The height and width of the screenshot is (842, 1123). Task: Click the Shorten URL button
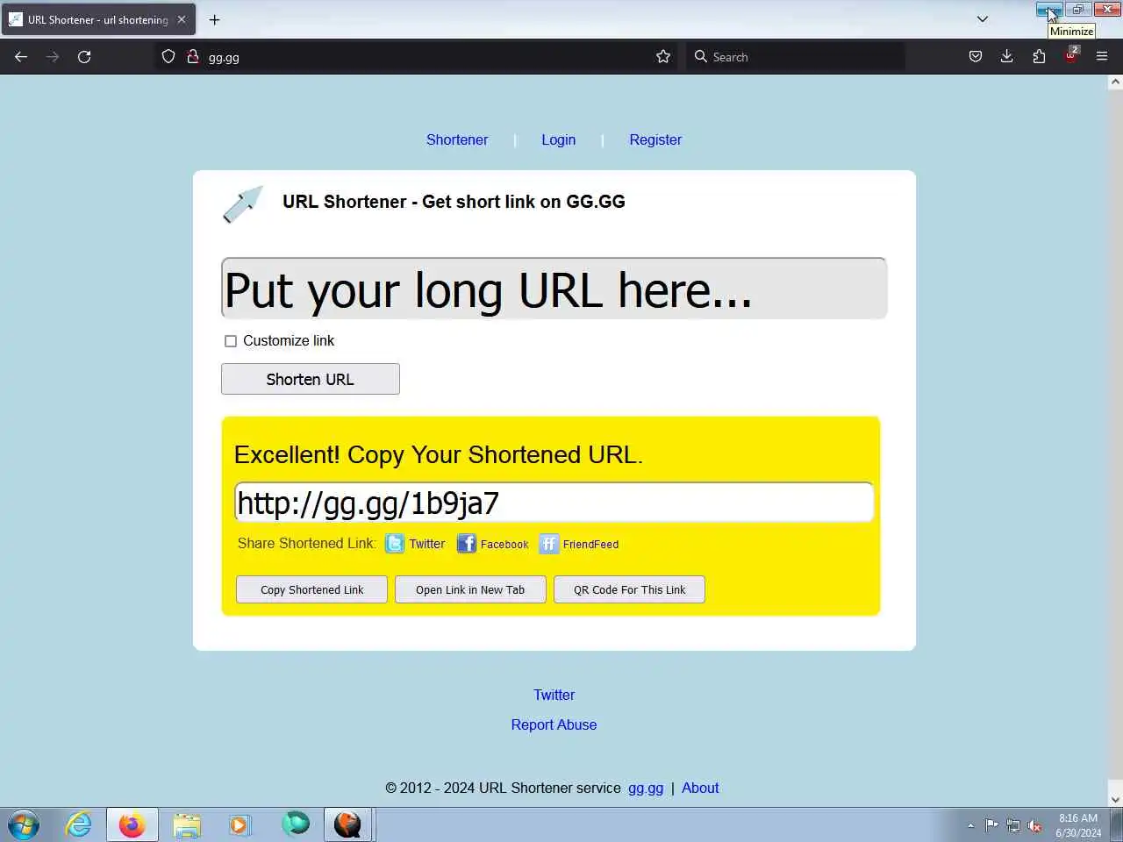(x=311, y=379)
